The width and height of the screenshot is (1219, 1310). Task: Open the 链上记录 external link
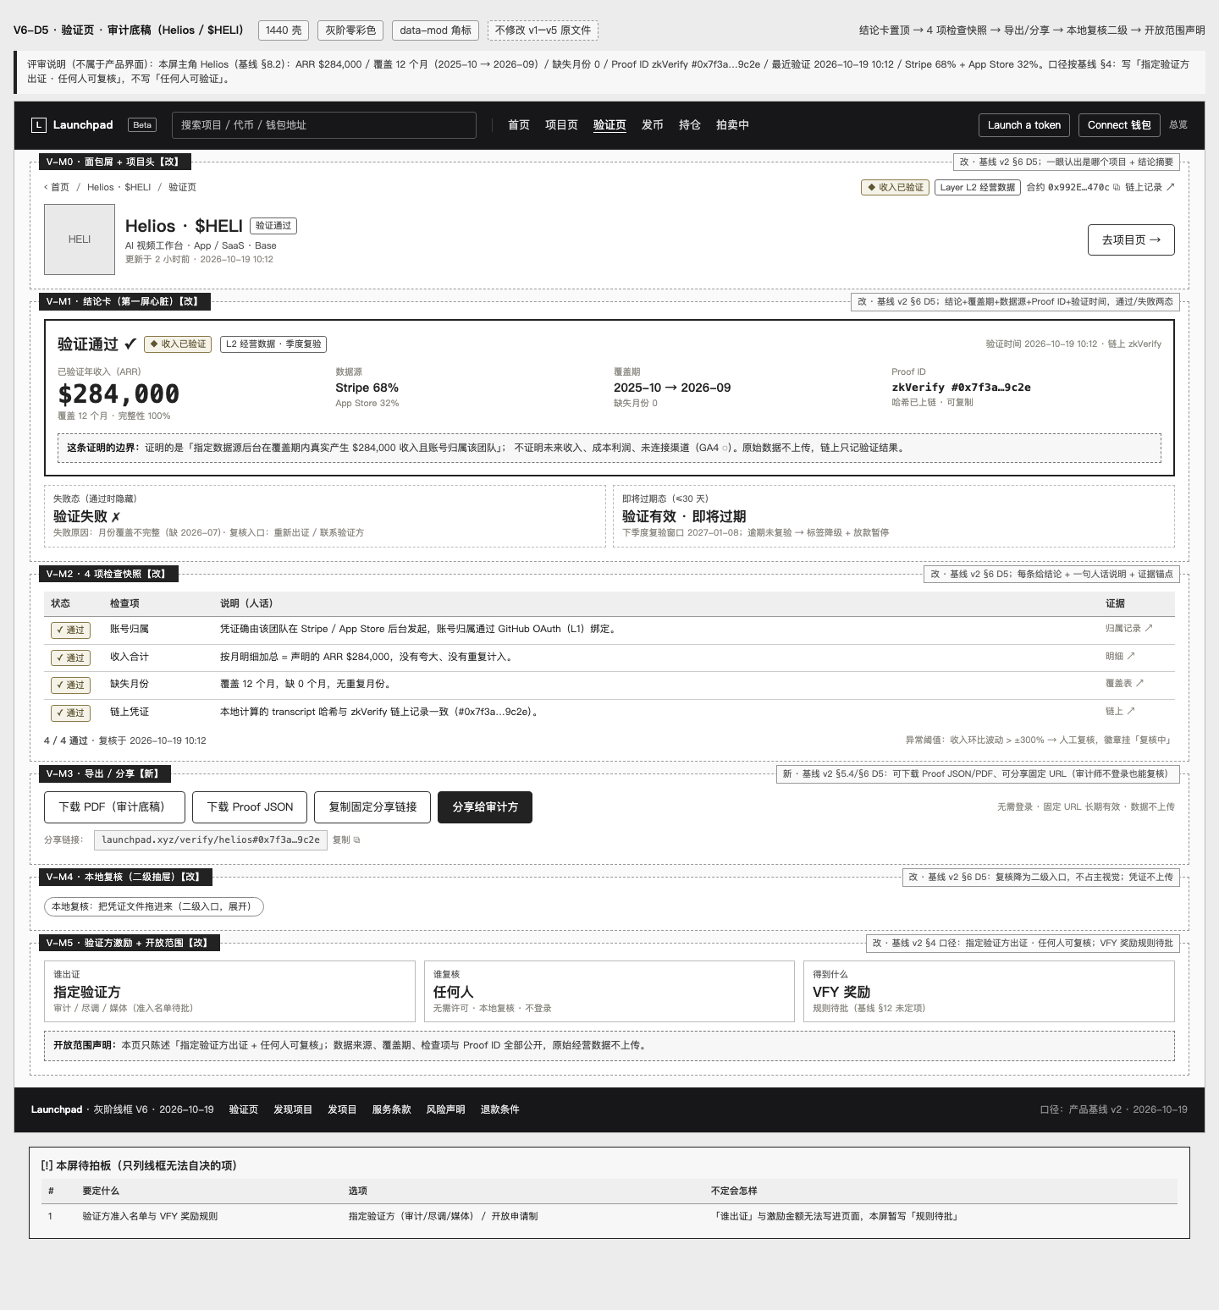tap(1150, 187)
